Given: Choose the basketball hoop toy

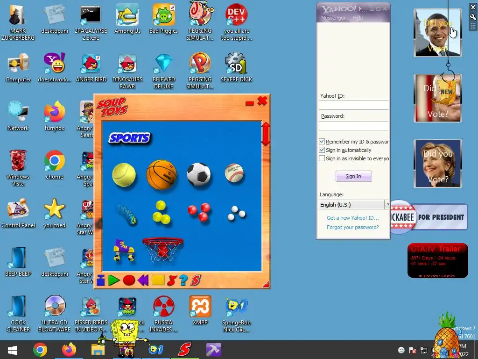Looking at the screenshot, I should (163, 250).
